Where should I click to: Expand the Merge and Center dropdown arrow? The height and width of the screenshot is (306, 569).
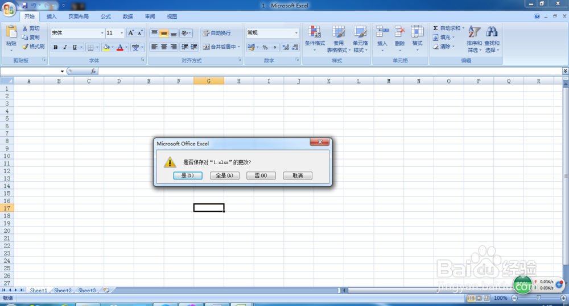[x=239, y=47]
